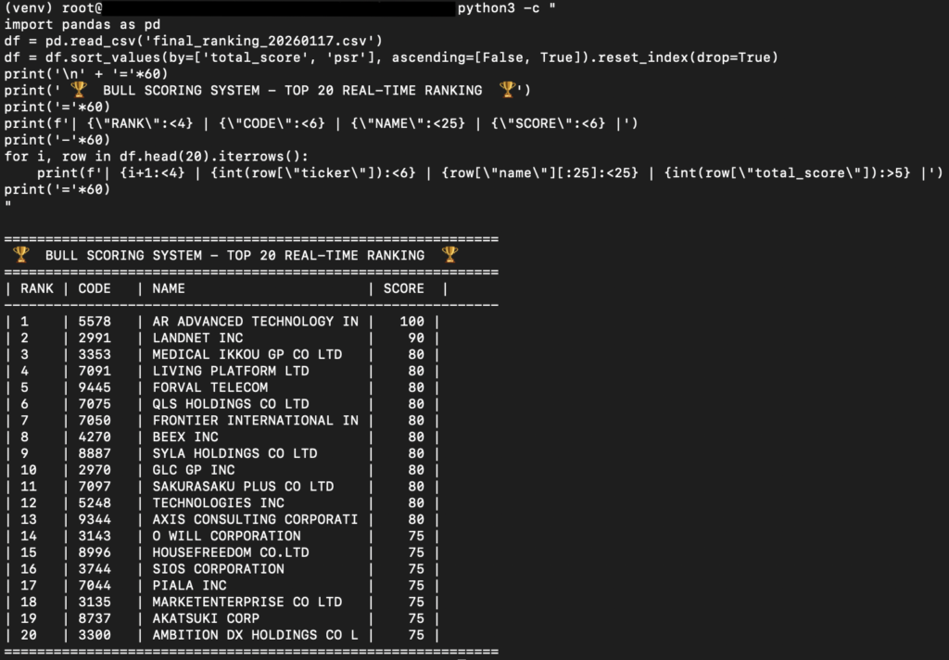The width and height of the screenshot is (949, 660).
Task: Click the CODE column header in the table
Action: 95,288
